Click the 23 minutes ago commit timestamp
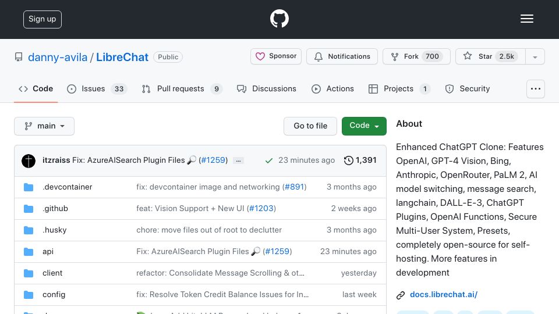The width and height of the screenshot is (559, 314). click(307, 160)
